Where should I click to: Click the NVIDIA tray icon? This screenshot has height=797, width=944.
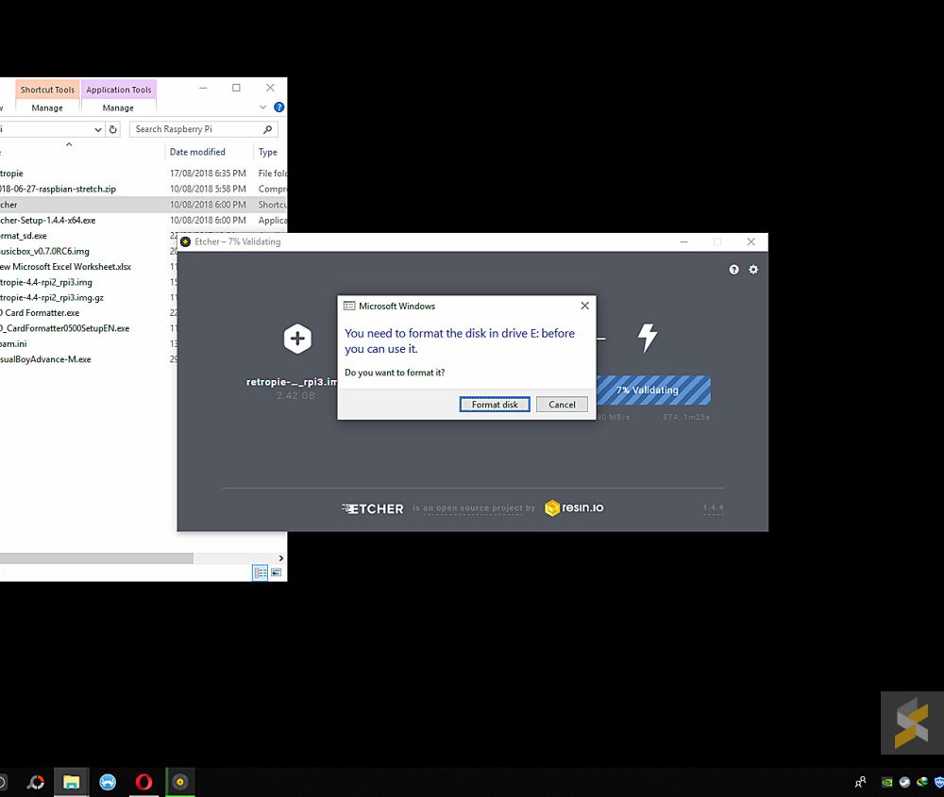point(886,783)
